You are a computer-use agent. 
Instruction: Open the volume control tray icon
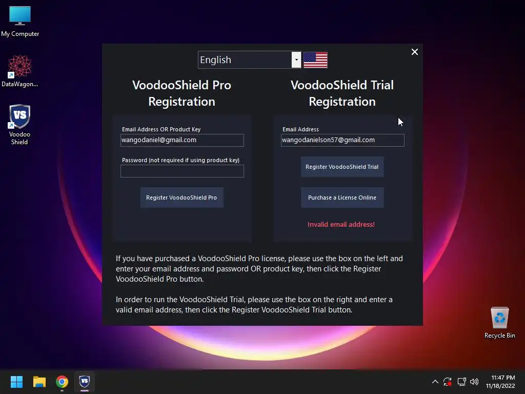click(474, 382)
